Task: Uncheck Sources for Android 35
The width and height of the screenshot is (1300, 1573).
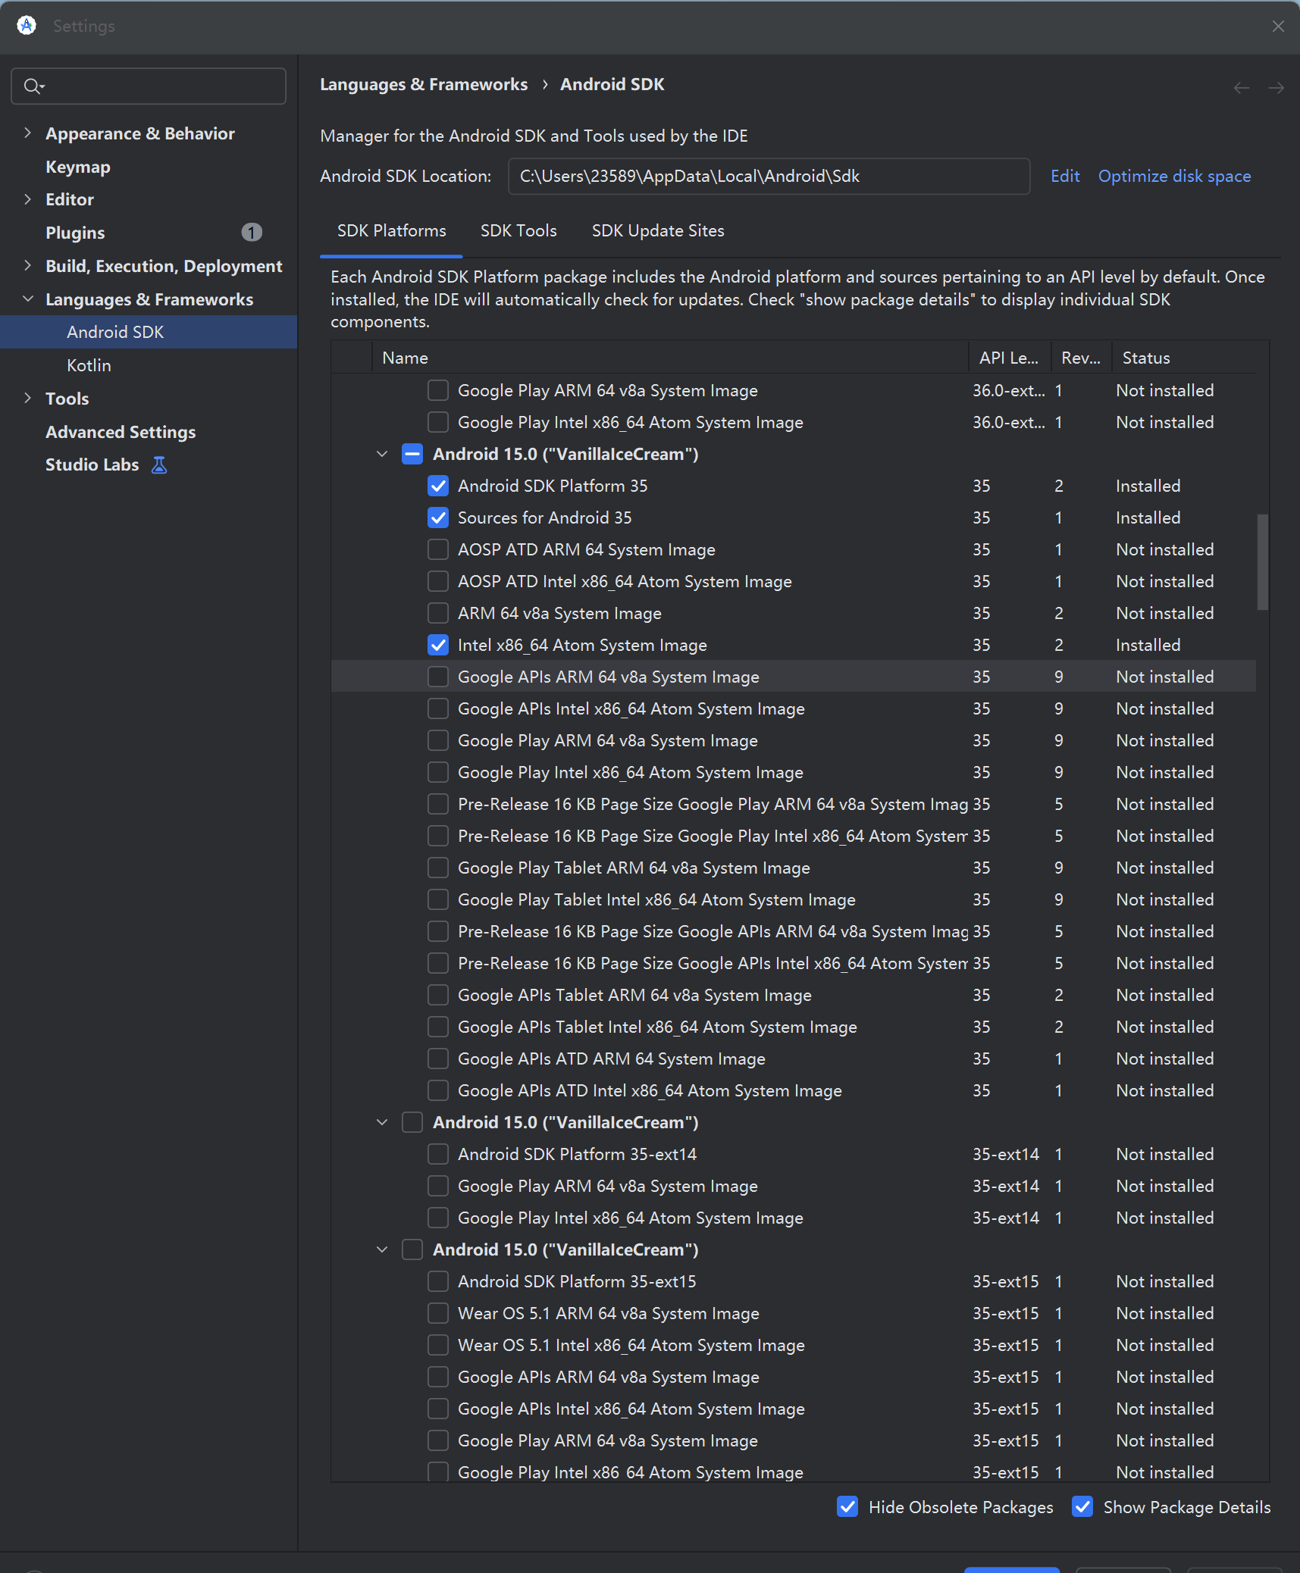Action: [438, 518]
